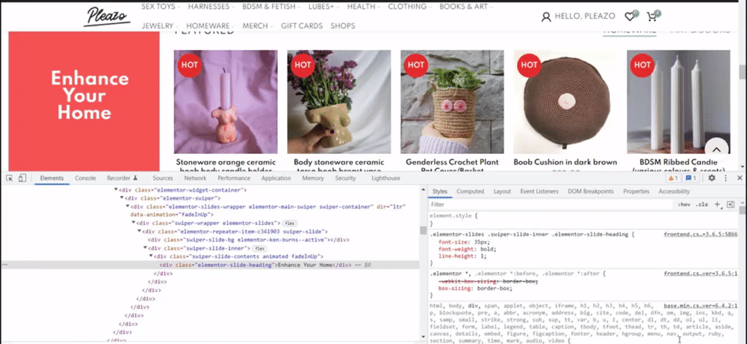
Task: Click the warnings count badge
Action: click(673, 178)
